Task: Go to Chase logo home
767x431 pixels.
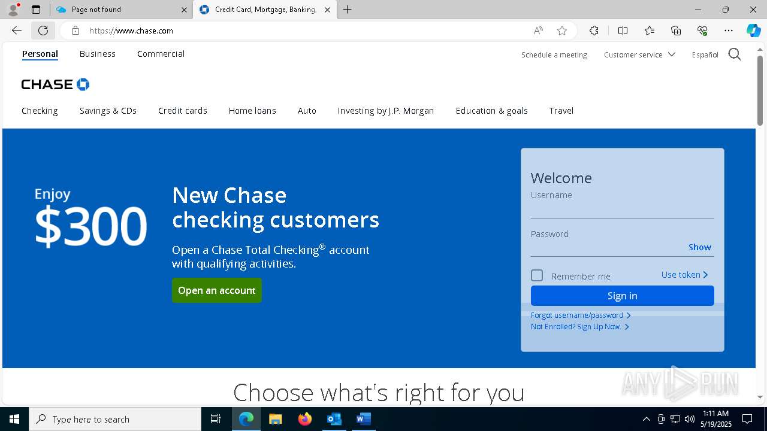Action: (55, 84)
